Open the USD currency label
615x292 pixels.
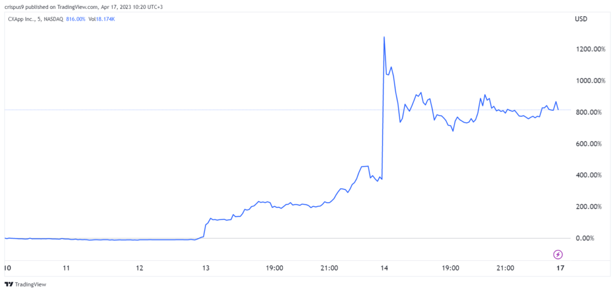point(581,19)
